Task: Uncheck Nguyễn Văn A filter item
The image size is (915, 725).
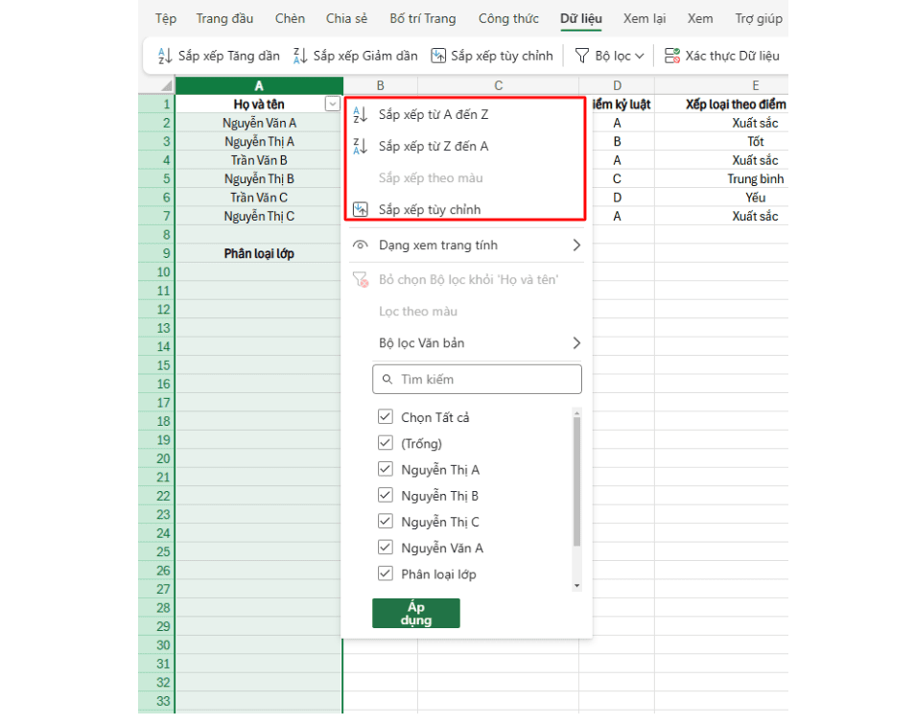Action: click(x=386, y=547)
